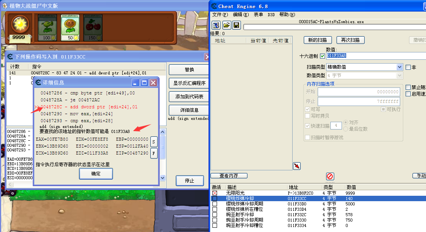Screen dimensions: 426x232
Task: Close the 详细信息 dialog
Action: tap(153, 82)
